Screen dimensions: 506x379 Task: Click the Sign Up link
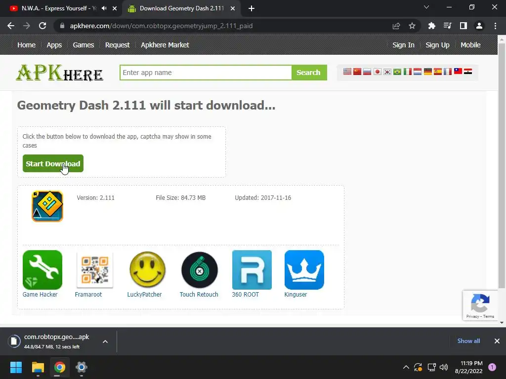coord(437,45)
